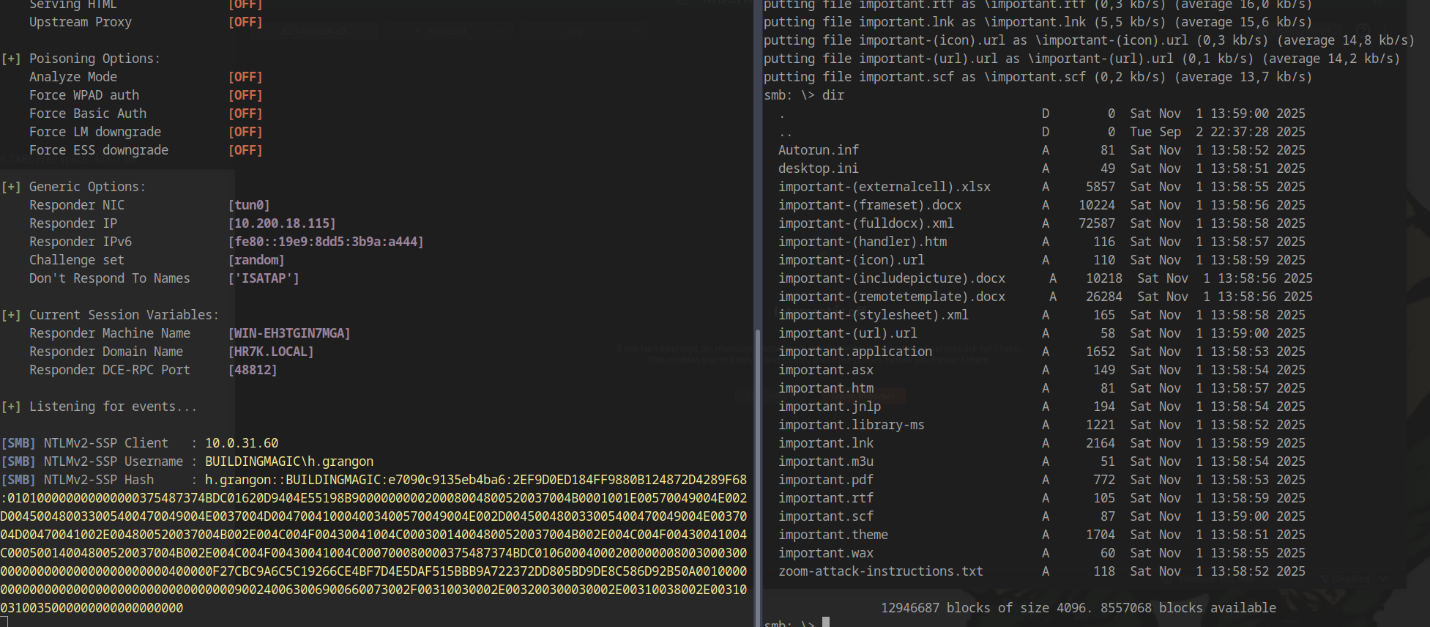Click the smb dir command line
This screenshot has height=627, width=1430.
(x=804, y=95)
